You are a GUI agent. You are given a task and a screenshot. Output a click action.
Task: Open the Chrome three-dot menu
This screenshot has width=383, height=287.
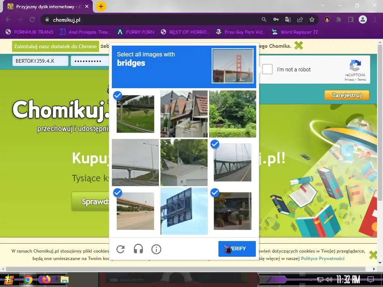coord(375,19)
